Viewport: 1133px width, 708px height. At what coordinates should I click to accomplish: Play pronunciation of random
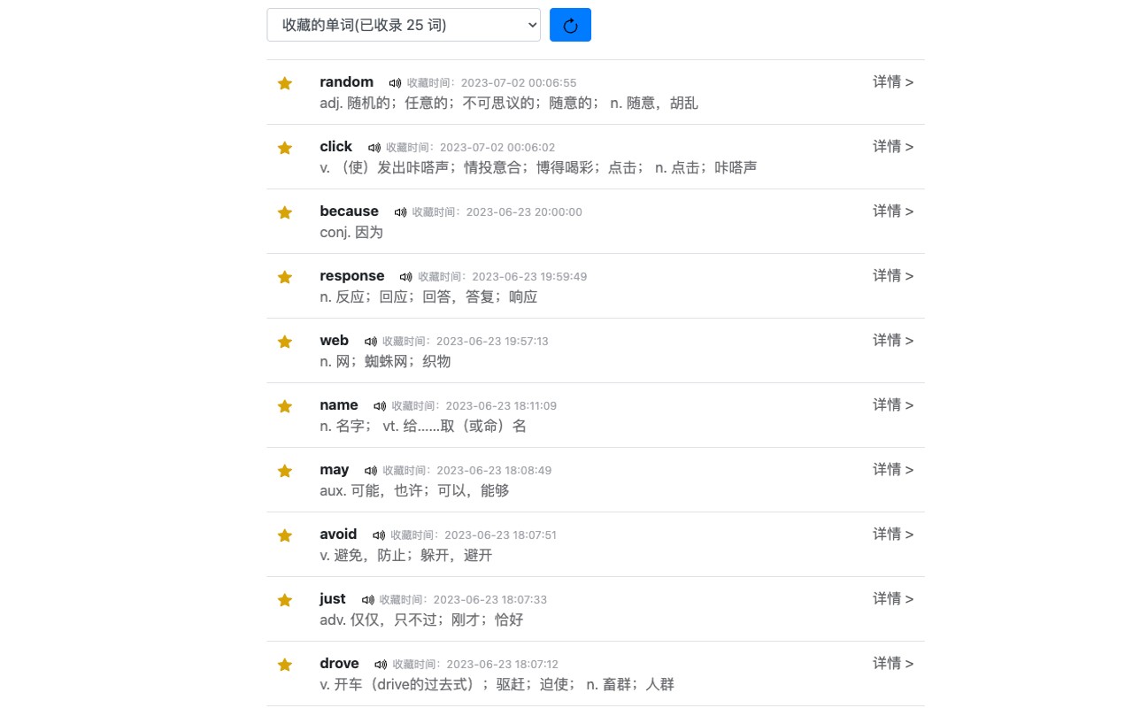[395, 83]
